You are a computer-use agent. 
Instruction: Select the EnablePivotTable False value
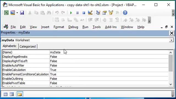[109, 83]
